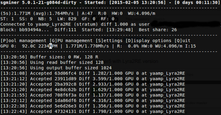Click the [13:22:43] log timestamp
This screenshot has height=115, width=221.
[x=14, y=112]
